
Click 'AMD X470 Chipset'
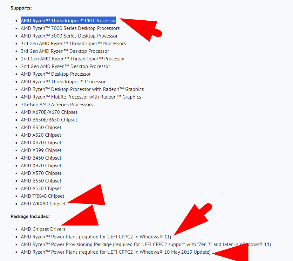point(41,166)
